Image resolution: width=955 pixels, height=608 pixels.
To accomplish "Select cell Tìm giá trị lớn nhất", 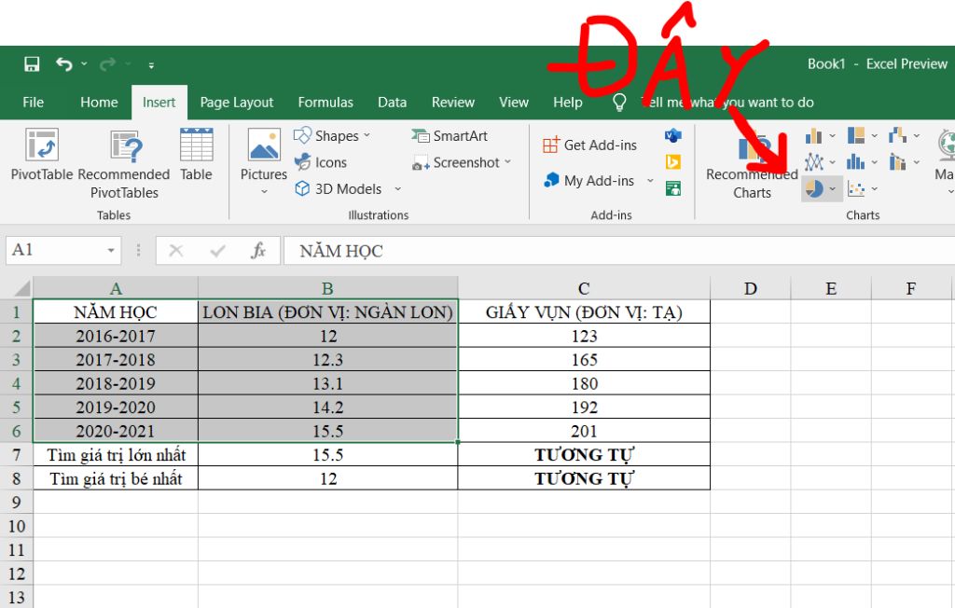I will [116, 454].
